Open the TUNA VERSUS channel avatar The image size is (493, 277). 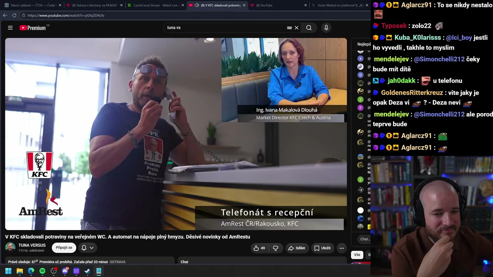point(10,247)
